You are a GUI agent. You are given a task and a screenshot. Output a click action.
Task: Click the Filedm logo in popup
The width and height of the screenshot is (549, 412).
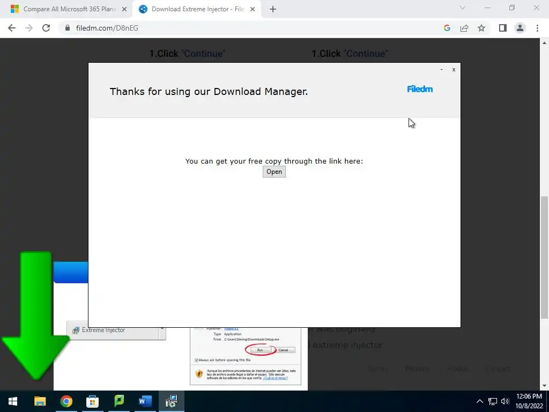point(420,89)
